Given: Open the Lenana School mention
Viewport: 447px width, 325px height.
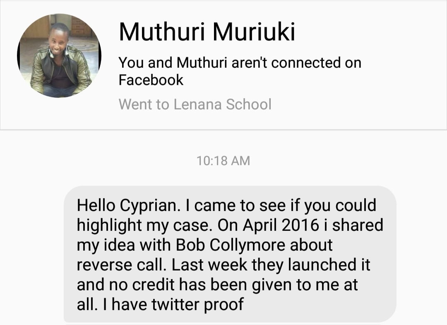Looking at the screenshot, I should click(x=222, y=104).
